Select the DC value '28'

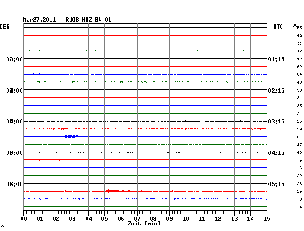click(299, 184)
